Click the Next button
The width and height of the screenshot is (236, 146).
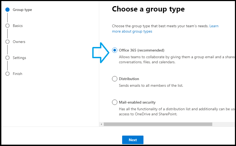tap(133, 140)
